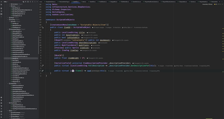The width and height of the screenshot is (224, 119).
Task: Expand the Achievements folder
Action: coord(10,112)
